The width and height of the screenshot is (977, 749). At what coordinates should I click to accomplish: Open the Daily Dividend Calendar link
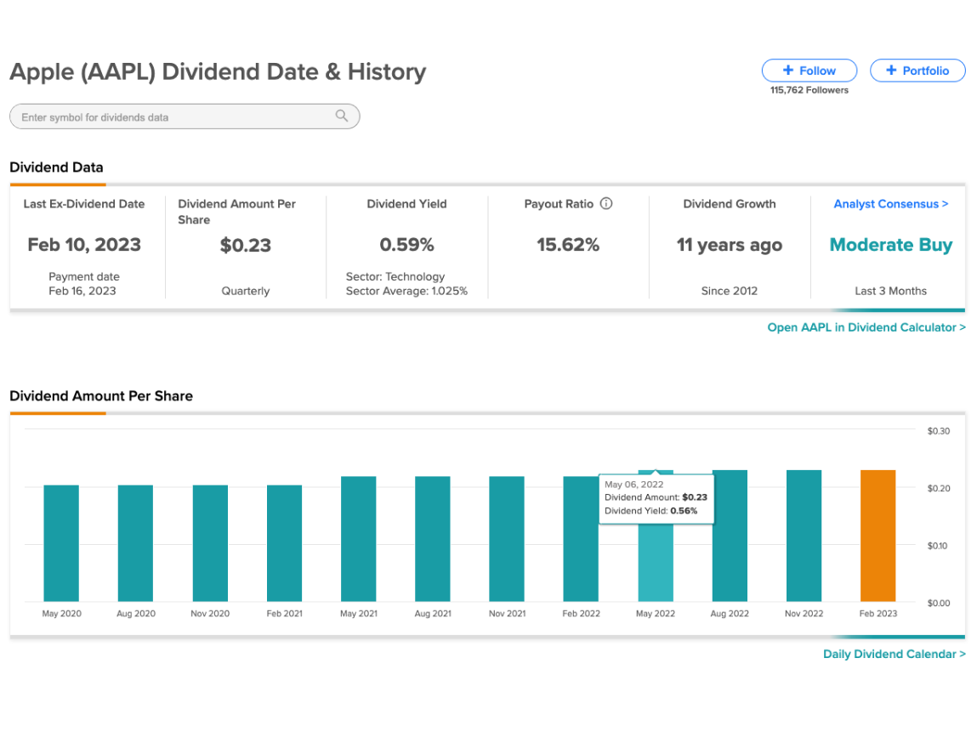click(x=895, y=654)
